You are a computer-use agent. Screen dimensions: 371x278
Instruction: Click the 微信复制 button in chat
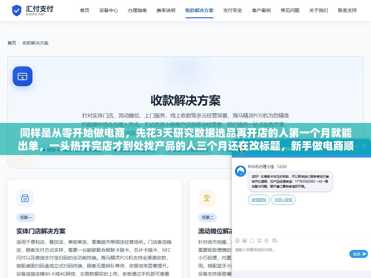click(x=259, y=200)
